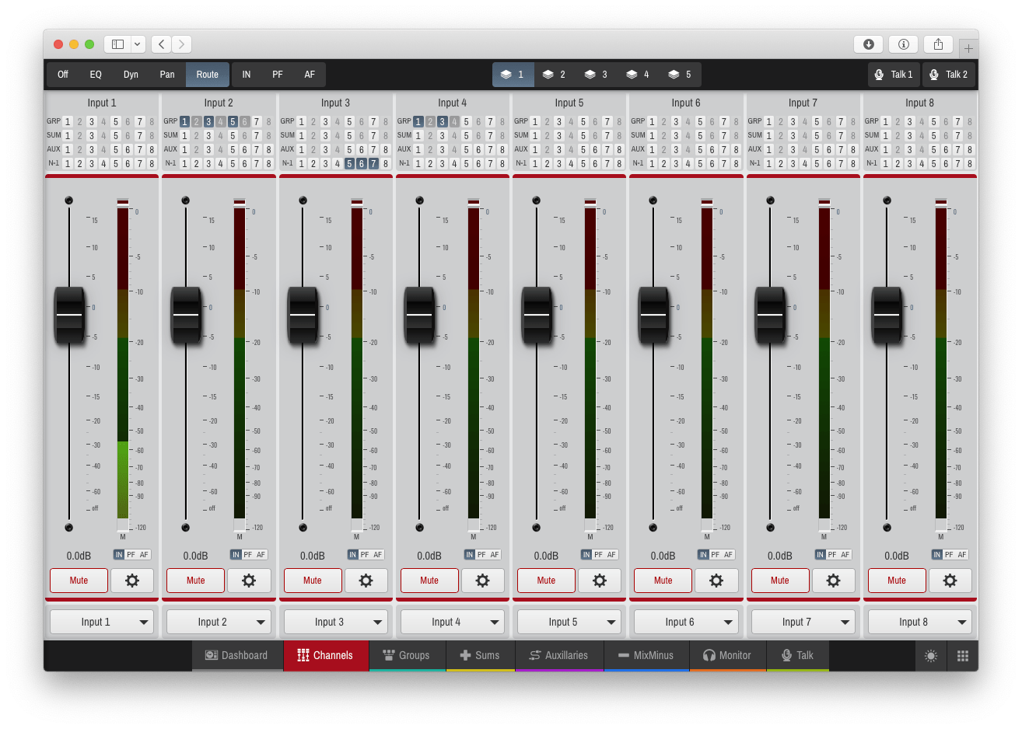Open the Input 6 source dropdown
1022x729 pixels.
pos(686,622)
